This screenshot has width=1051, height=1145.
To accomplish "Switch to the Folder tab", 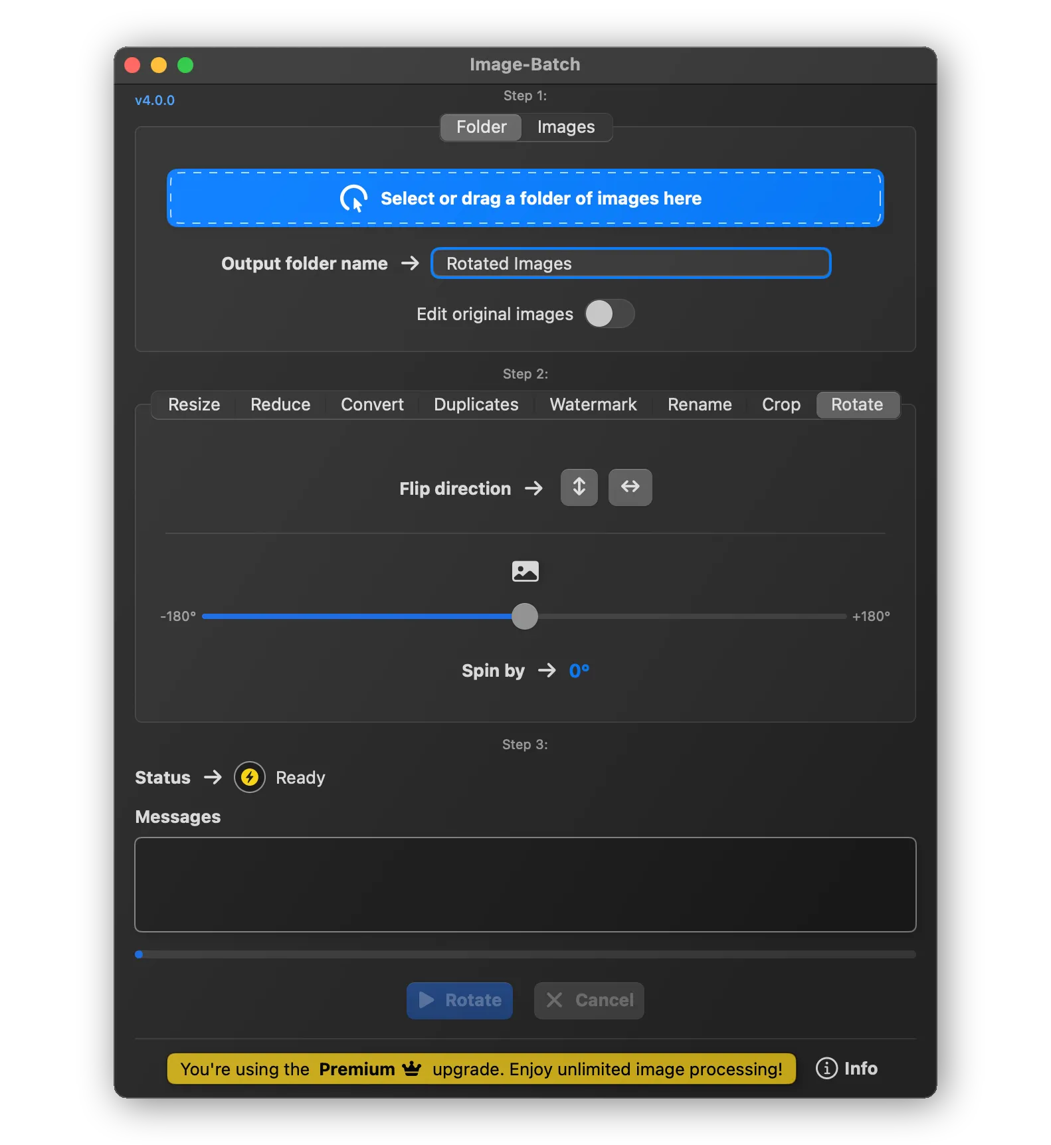I will click(481, 127).
